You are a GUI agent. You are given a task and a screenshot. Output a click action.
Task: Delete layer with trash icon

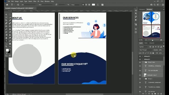point(161,94)
